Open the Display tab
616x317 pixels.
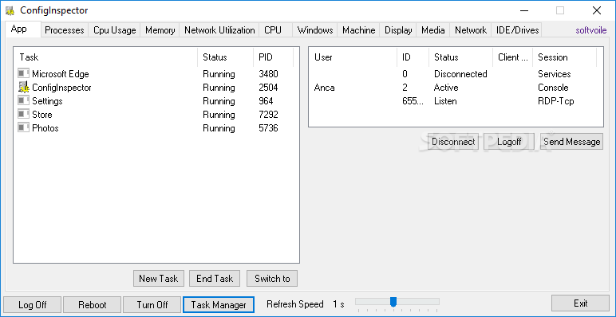click(x=398, y=30)
